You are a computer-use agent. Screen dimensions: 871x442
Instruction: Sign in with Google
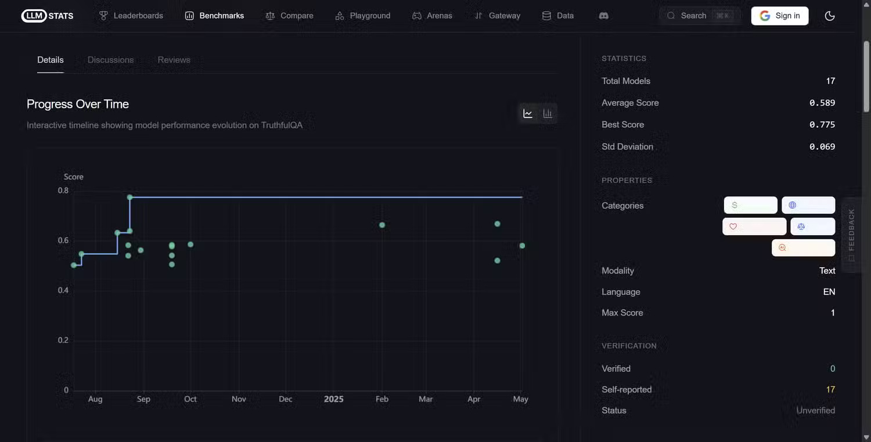pyautogui.click(x=780, y=16)
